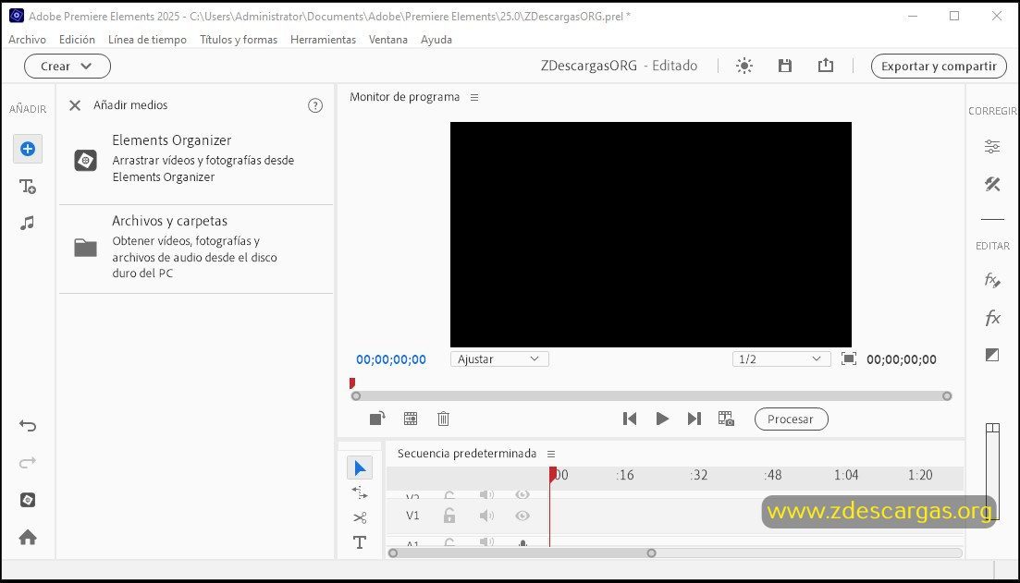Open the Crear dropdown
The height and width of the screenshot is (583, 1020).
tap(67, 66)
